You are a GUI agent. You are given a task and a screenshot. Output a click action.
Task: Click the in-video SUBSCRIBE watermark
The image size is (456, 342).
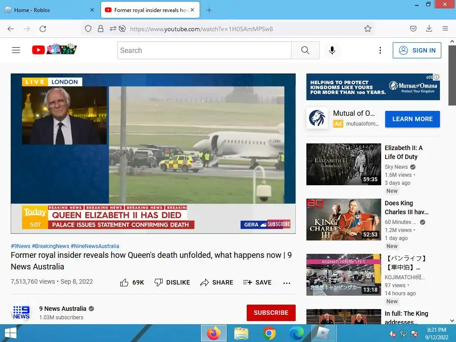279,224
